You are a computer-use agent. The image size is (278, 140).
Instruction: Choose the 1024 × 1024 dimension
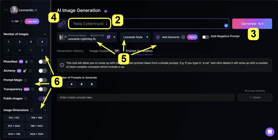click(x=37, y=134)
